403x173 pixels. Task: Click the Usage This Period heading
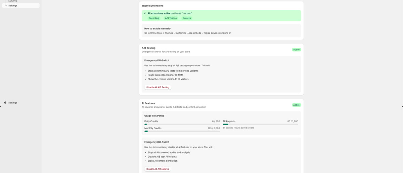(154, 116)
